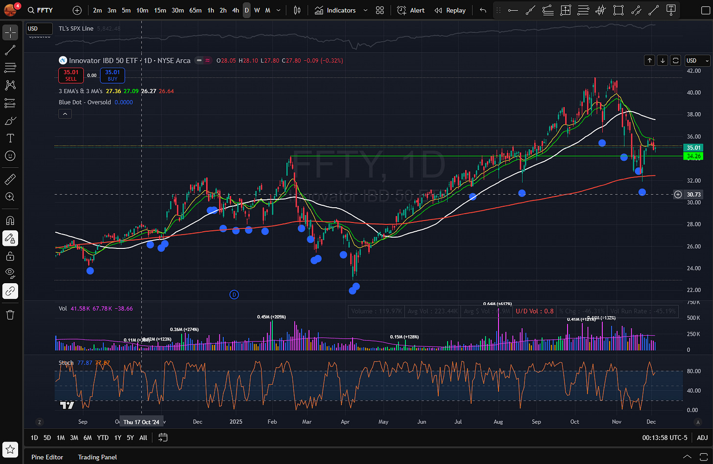Add symbol with the plus compare button

(x=77, y=10)
